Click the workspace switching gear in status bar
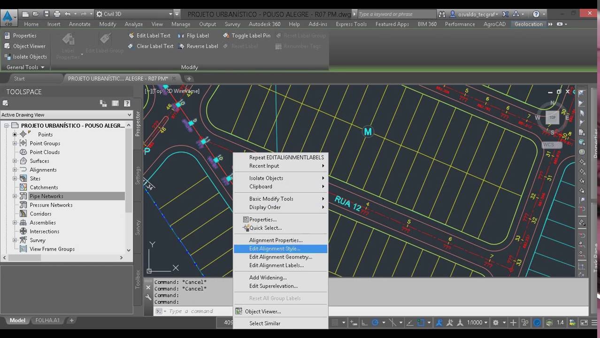This screenshot has height=338, width=600. [496, 323]
